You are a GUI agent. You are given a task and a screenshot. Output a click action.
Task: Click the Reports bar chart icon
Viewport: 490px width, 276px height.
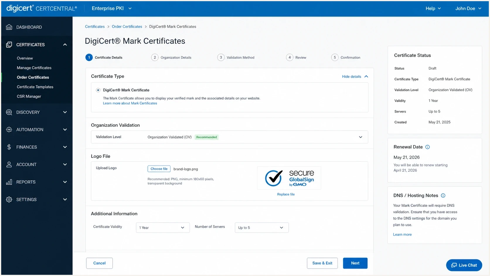click(x=9, y=182)
